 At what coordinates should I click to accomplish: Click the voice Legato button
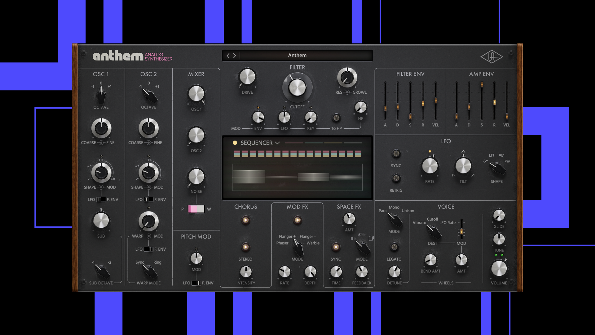(394, 247)
